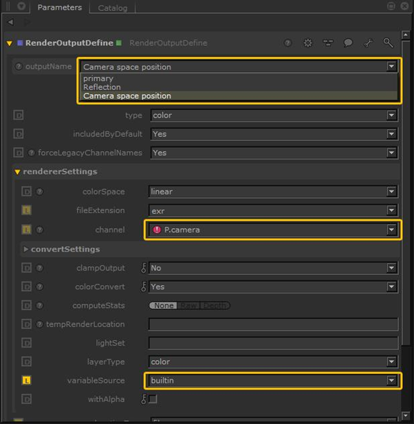The image size is (414, 424).
Task: Click the RenderOutputDefine node name
Action: coord(69,43)
